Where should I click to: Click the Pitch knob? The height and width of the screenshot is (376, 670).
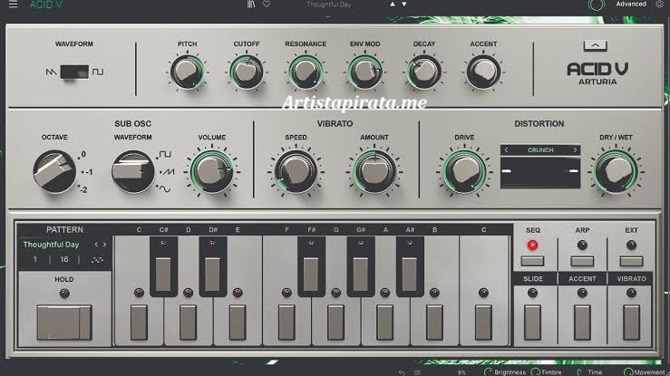(x=187, y=72)
